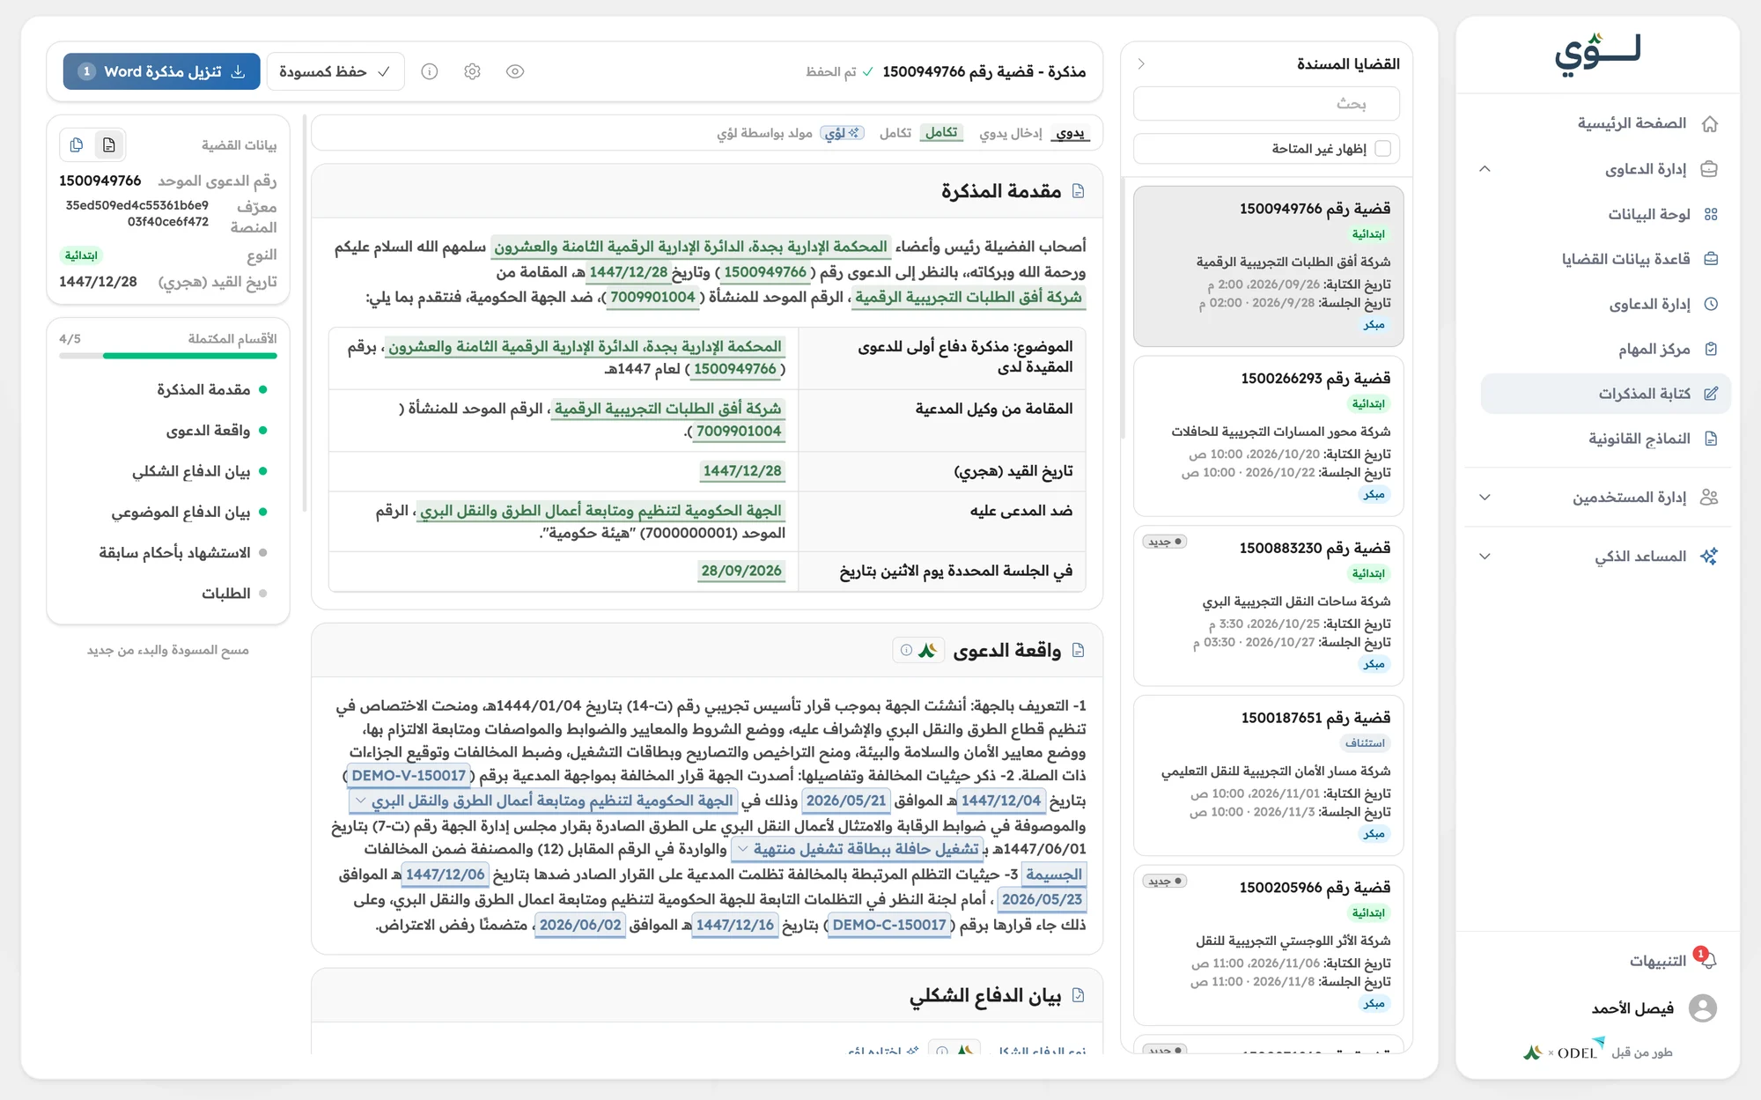The image size is (1761, 1100).
Task: Click the notification bell with badge
Action: (x=1706, y=960)
